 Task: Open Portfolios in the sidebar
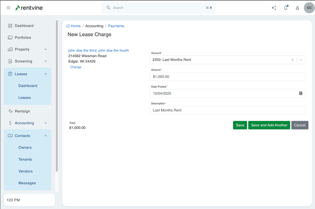coord(23,38)
